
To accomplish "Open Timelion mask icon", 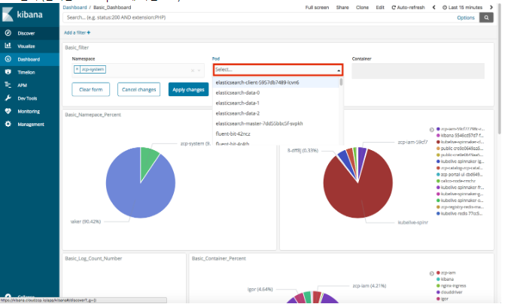I will pyautogui.click(x=8, y=72).
